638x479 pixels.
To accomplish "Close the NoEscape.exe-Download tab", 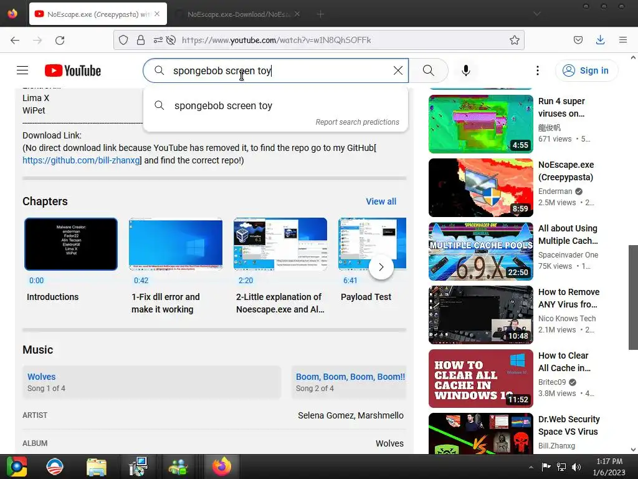I will pos(297,14).
